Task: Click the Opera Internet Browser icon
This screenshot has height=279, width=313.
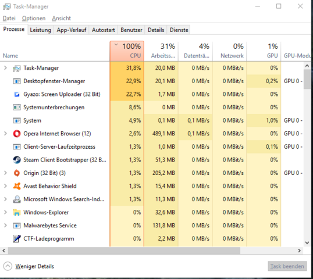Action: 17,134
